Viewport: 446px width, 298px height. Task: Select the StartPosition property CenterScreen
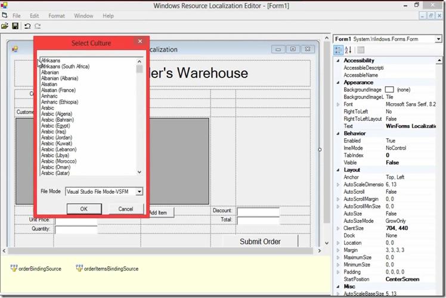coord(402,280)
